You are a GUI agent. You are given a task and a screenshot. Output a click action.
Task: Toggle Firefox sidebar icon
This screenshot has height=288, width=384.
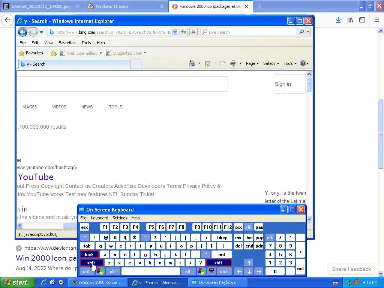point(362,20)
